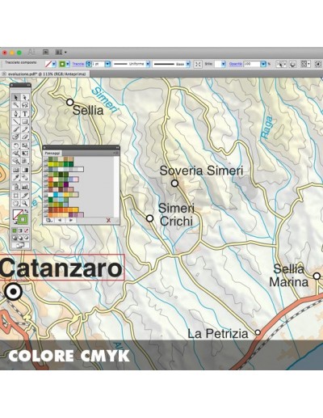Select the Pen tool
Screen dimensions: 323x418
16,113
